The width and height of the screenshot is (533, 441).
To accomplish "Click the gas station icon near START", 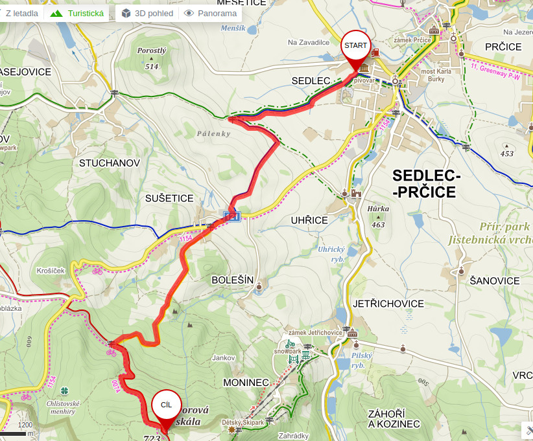I will [375, 53].
